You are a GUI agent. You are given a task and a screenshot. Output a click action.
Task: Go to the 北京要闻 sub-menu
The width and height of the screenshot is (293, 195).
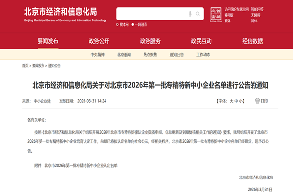click(124, 55)
